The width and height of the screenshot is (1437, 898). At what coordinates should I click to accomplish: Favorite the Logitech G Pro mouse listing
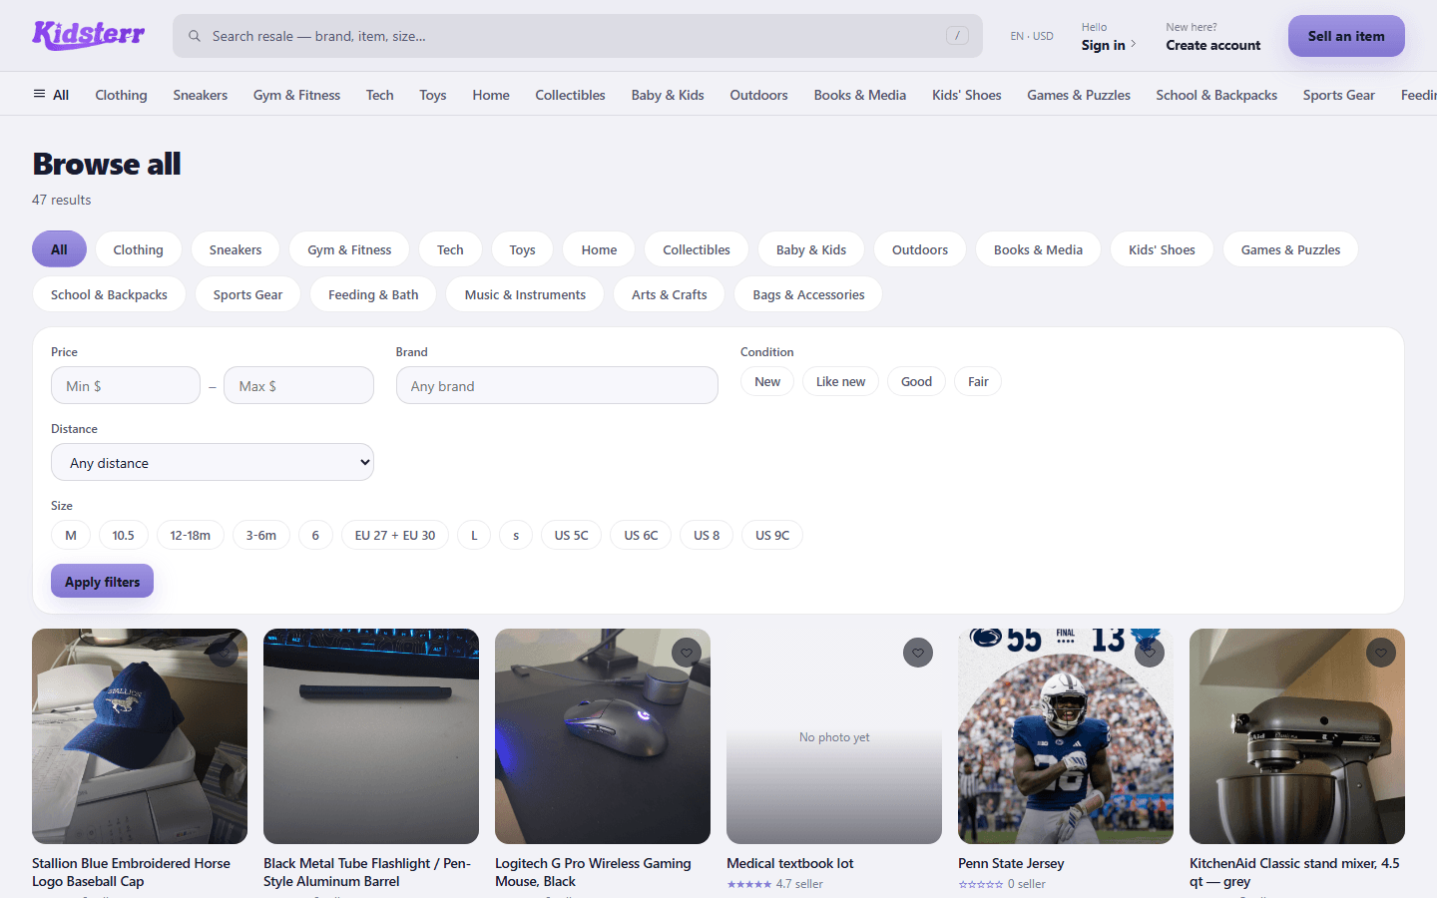pos(687,653)
